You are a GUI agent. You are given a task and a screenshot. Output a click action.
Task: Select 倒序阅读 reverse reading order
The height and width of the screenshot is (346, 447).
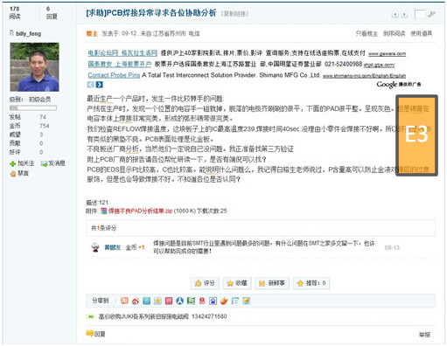[394, 33]
